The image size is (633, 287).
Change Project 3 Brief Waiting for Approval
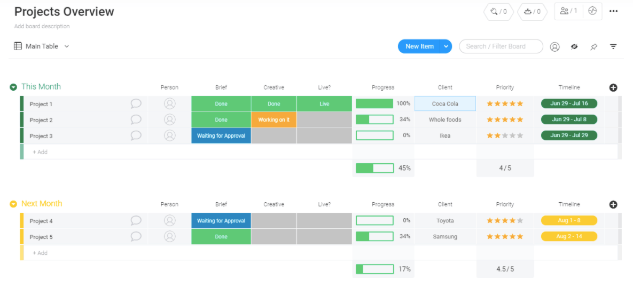pos(221,136)
